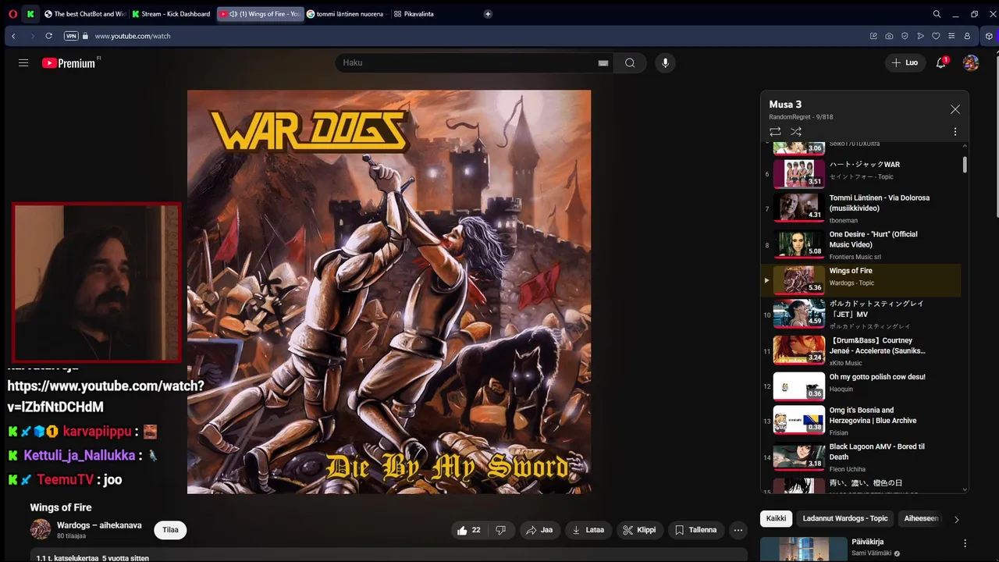Submit search with the magnifier button
The image size is (999, 562).
(x=630, y=62)
